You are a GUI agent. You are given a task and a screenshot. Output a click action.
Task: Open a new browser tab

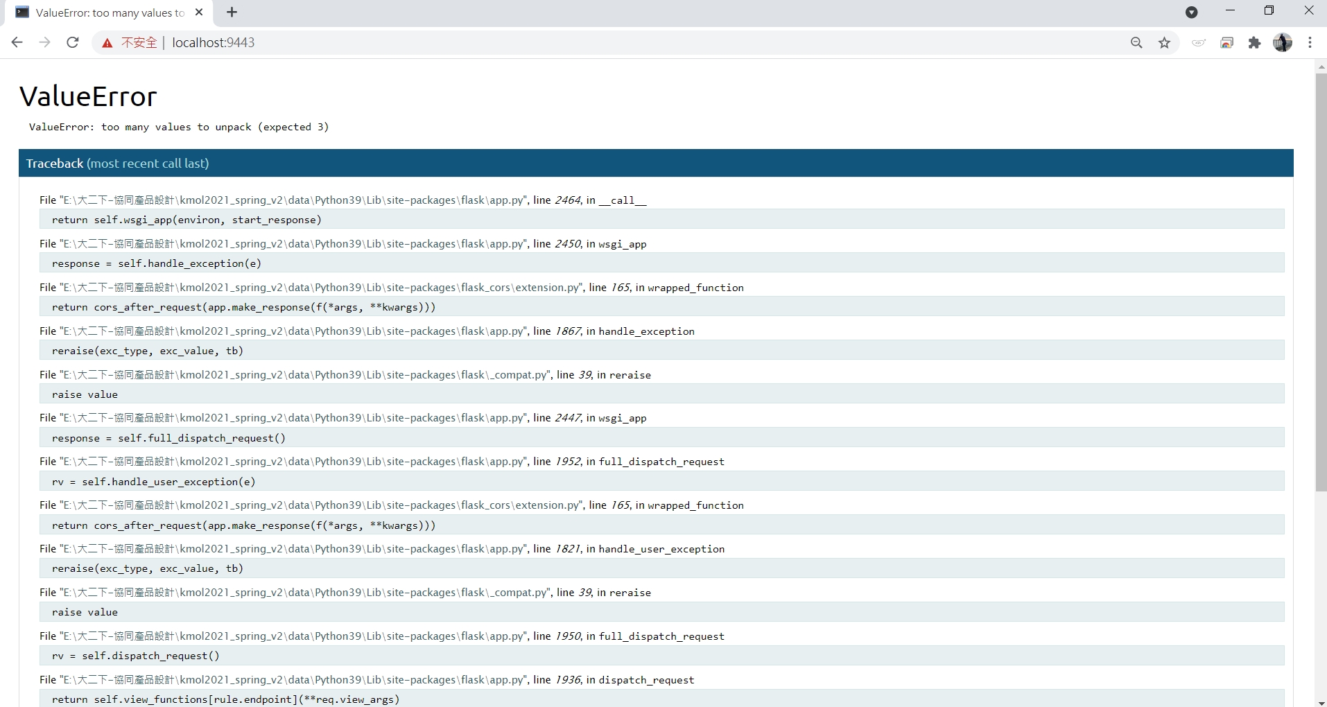[232, 12]
